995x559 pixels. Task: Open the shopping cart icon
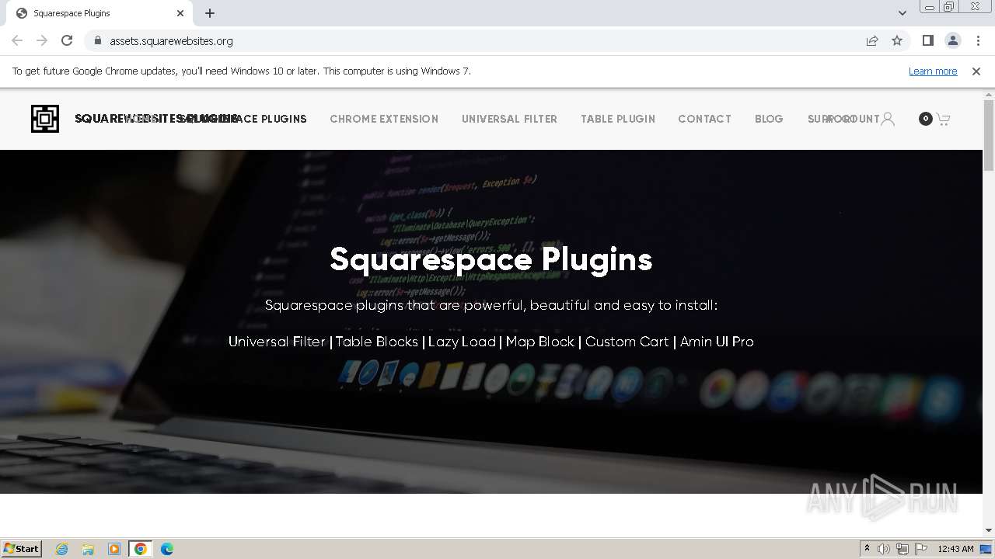(943, 119)
